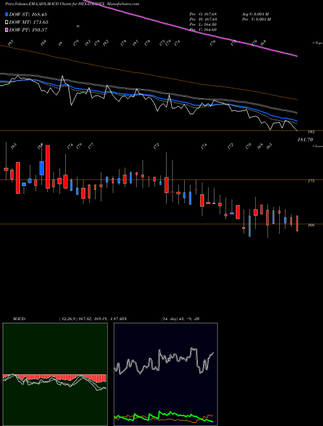Open the ADX indicator chart panel
Viewport: 323px width, 426px height.
(165, 374)
